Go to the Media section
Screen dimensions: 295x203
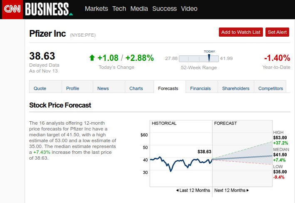[x=139, y=9]
